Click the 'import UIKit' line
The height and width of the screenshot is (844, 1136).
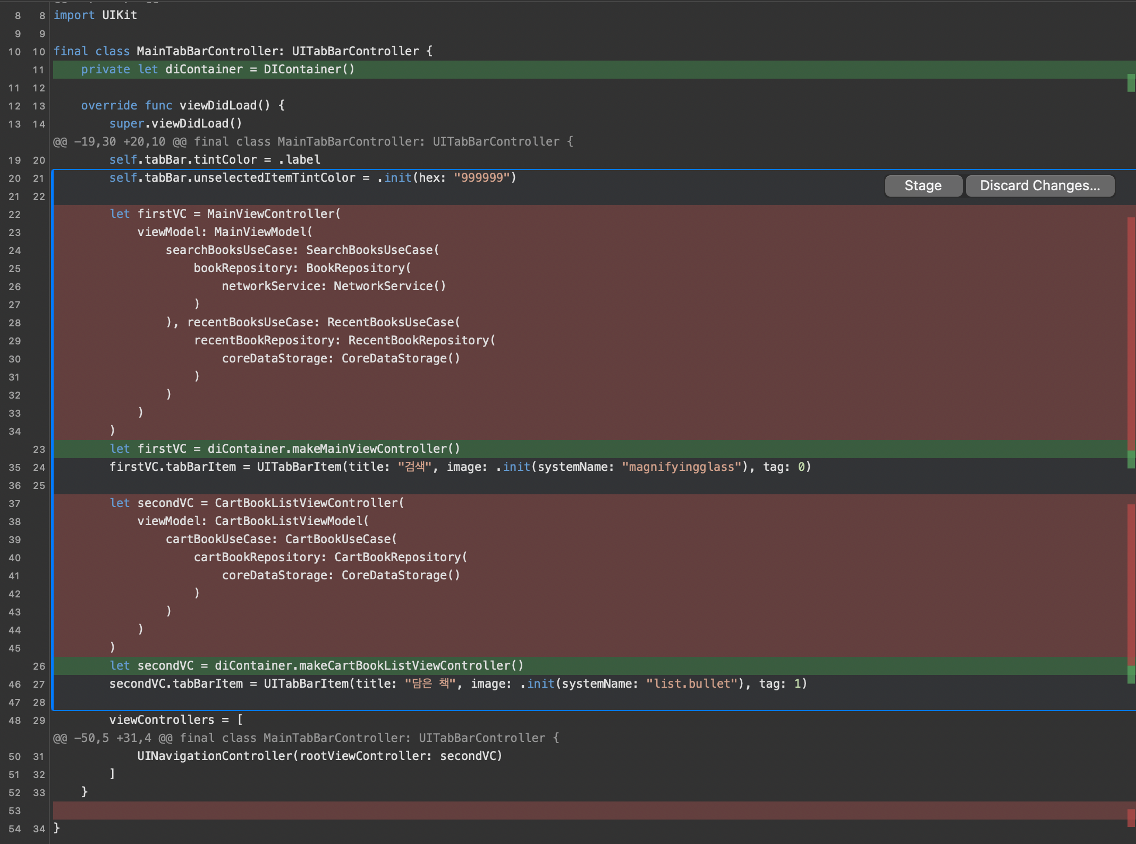pos(96,15)
